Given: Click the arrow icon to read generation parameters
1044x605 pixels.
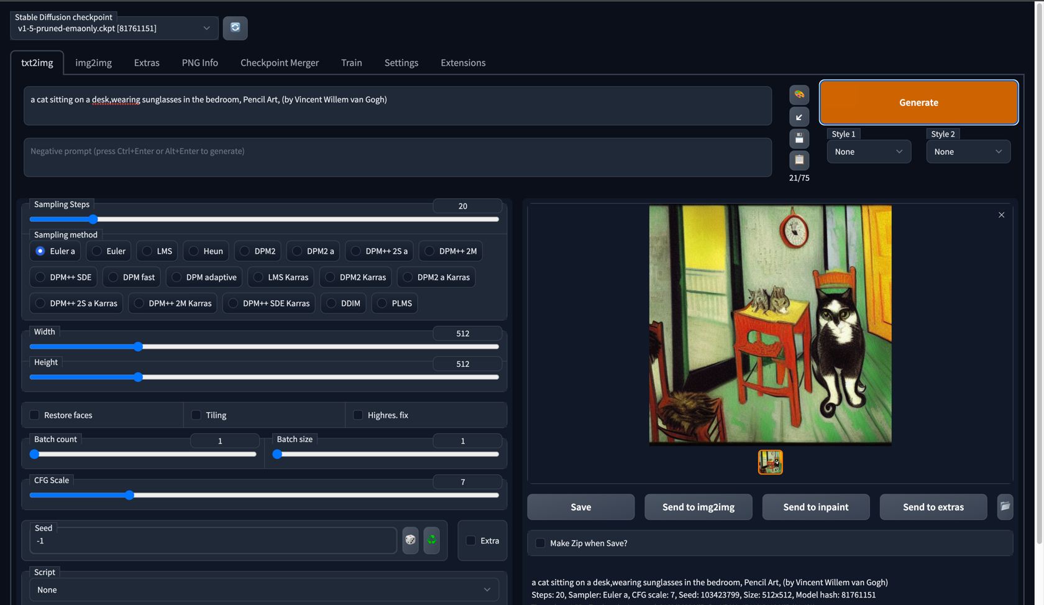Looking at the screenshot, I should [799, 117].
